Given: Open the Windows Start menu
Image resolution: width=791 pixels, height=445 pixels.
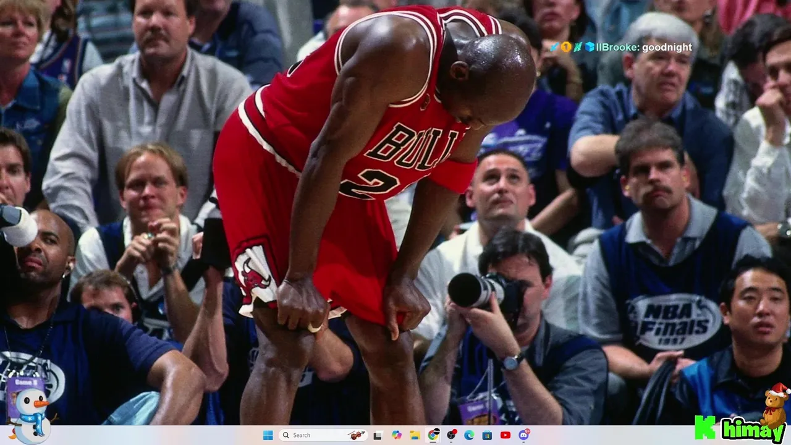Looking at the screenshot, I should click(x=268, y=435).
